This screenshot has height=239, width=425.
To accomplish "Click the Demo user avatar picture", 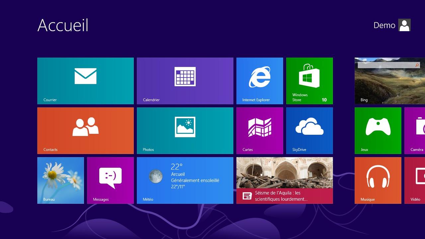I will [404, 25].
